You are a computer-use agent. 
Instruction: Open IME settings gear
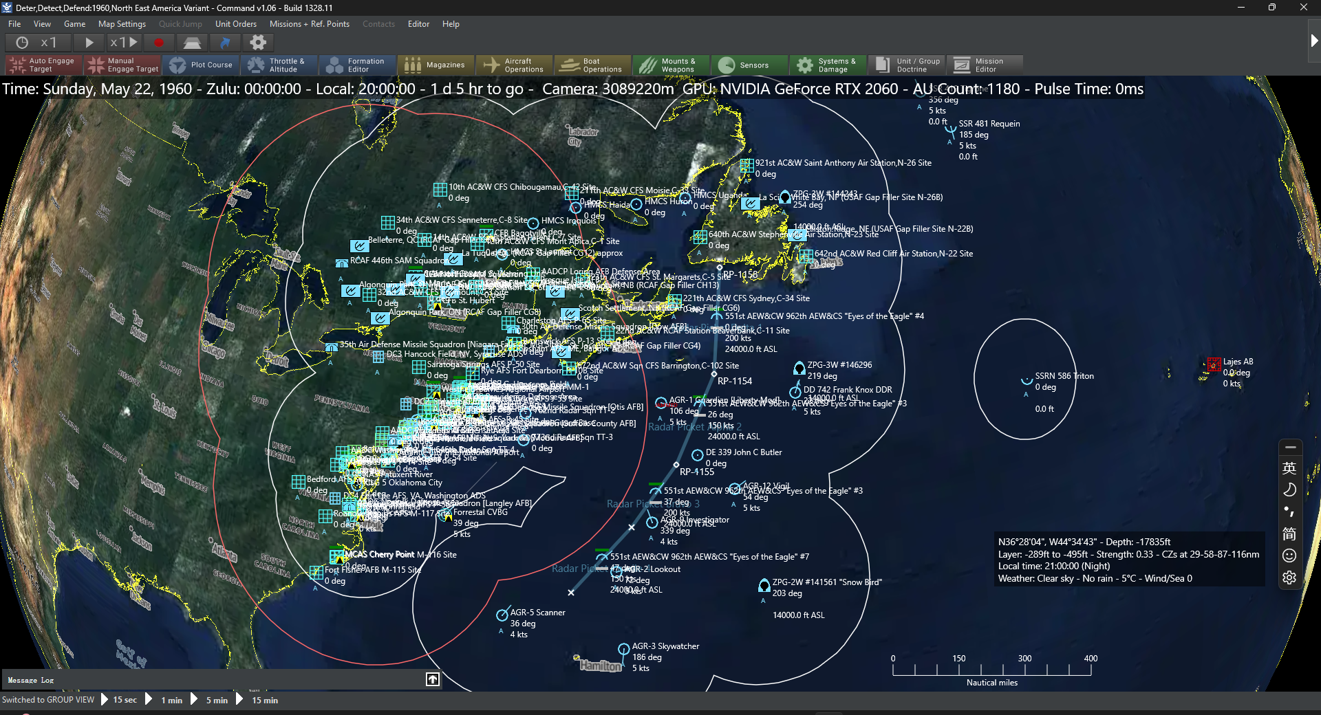coord(1289,577)
